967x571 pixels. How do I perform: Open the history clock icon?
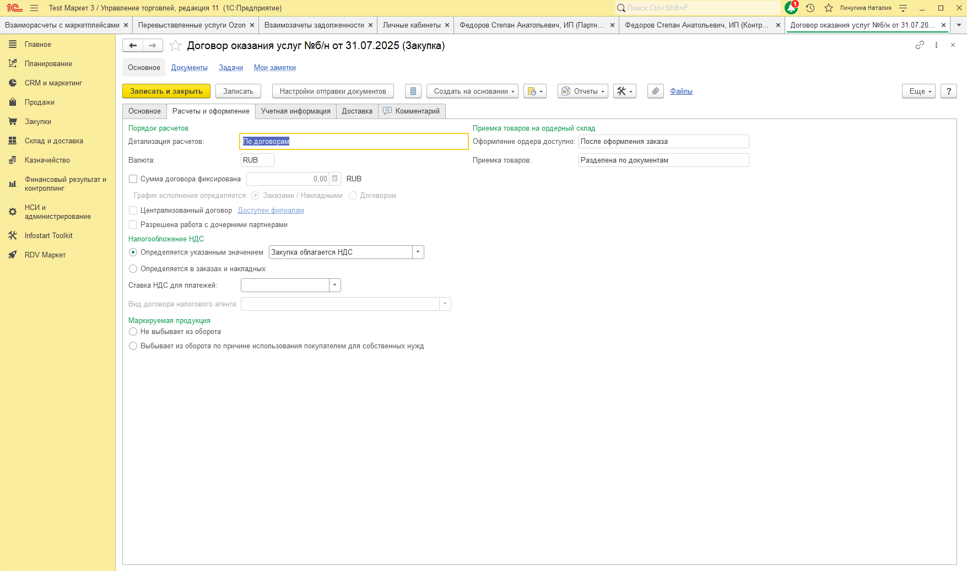pyautogui.click(x=810, y=8)
